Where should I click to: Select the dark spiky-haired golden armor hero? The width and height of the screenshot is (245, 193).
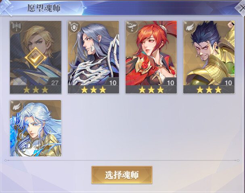click(x=209, y=57)
